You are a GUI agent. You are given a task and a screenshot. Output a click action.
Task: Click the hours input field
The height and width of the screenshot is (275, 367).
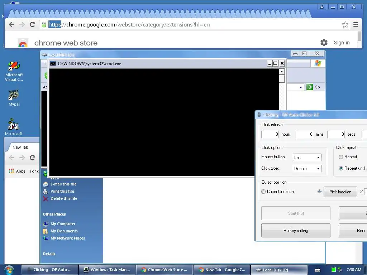tap(270, 134)
